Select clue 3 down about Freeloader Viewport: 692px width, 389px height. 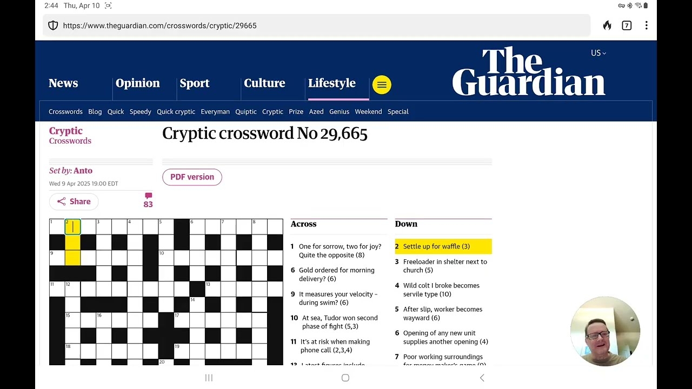point(444,266)
